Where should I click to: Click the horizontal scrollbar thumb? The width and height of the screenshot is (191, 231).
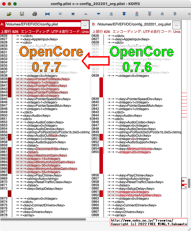coord(43,219)
